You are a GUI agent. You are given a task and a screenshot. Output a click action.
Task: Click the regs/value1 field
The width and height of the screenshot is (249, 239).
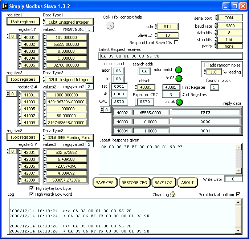[x=89, y=29]
